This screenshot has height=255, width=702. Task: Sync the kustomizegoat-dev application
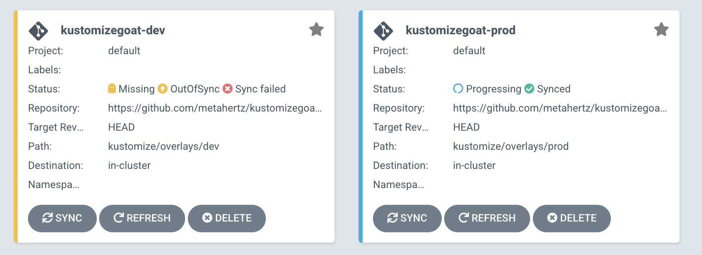pyautogui.click(x=62, y=218)
